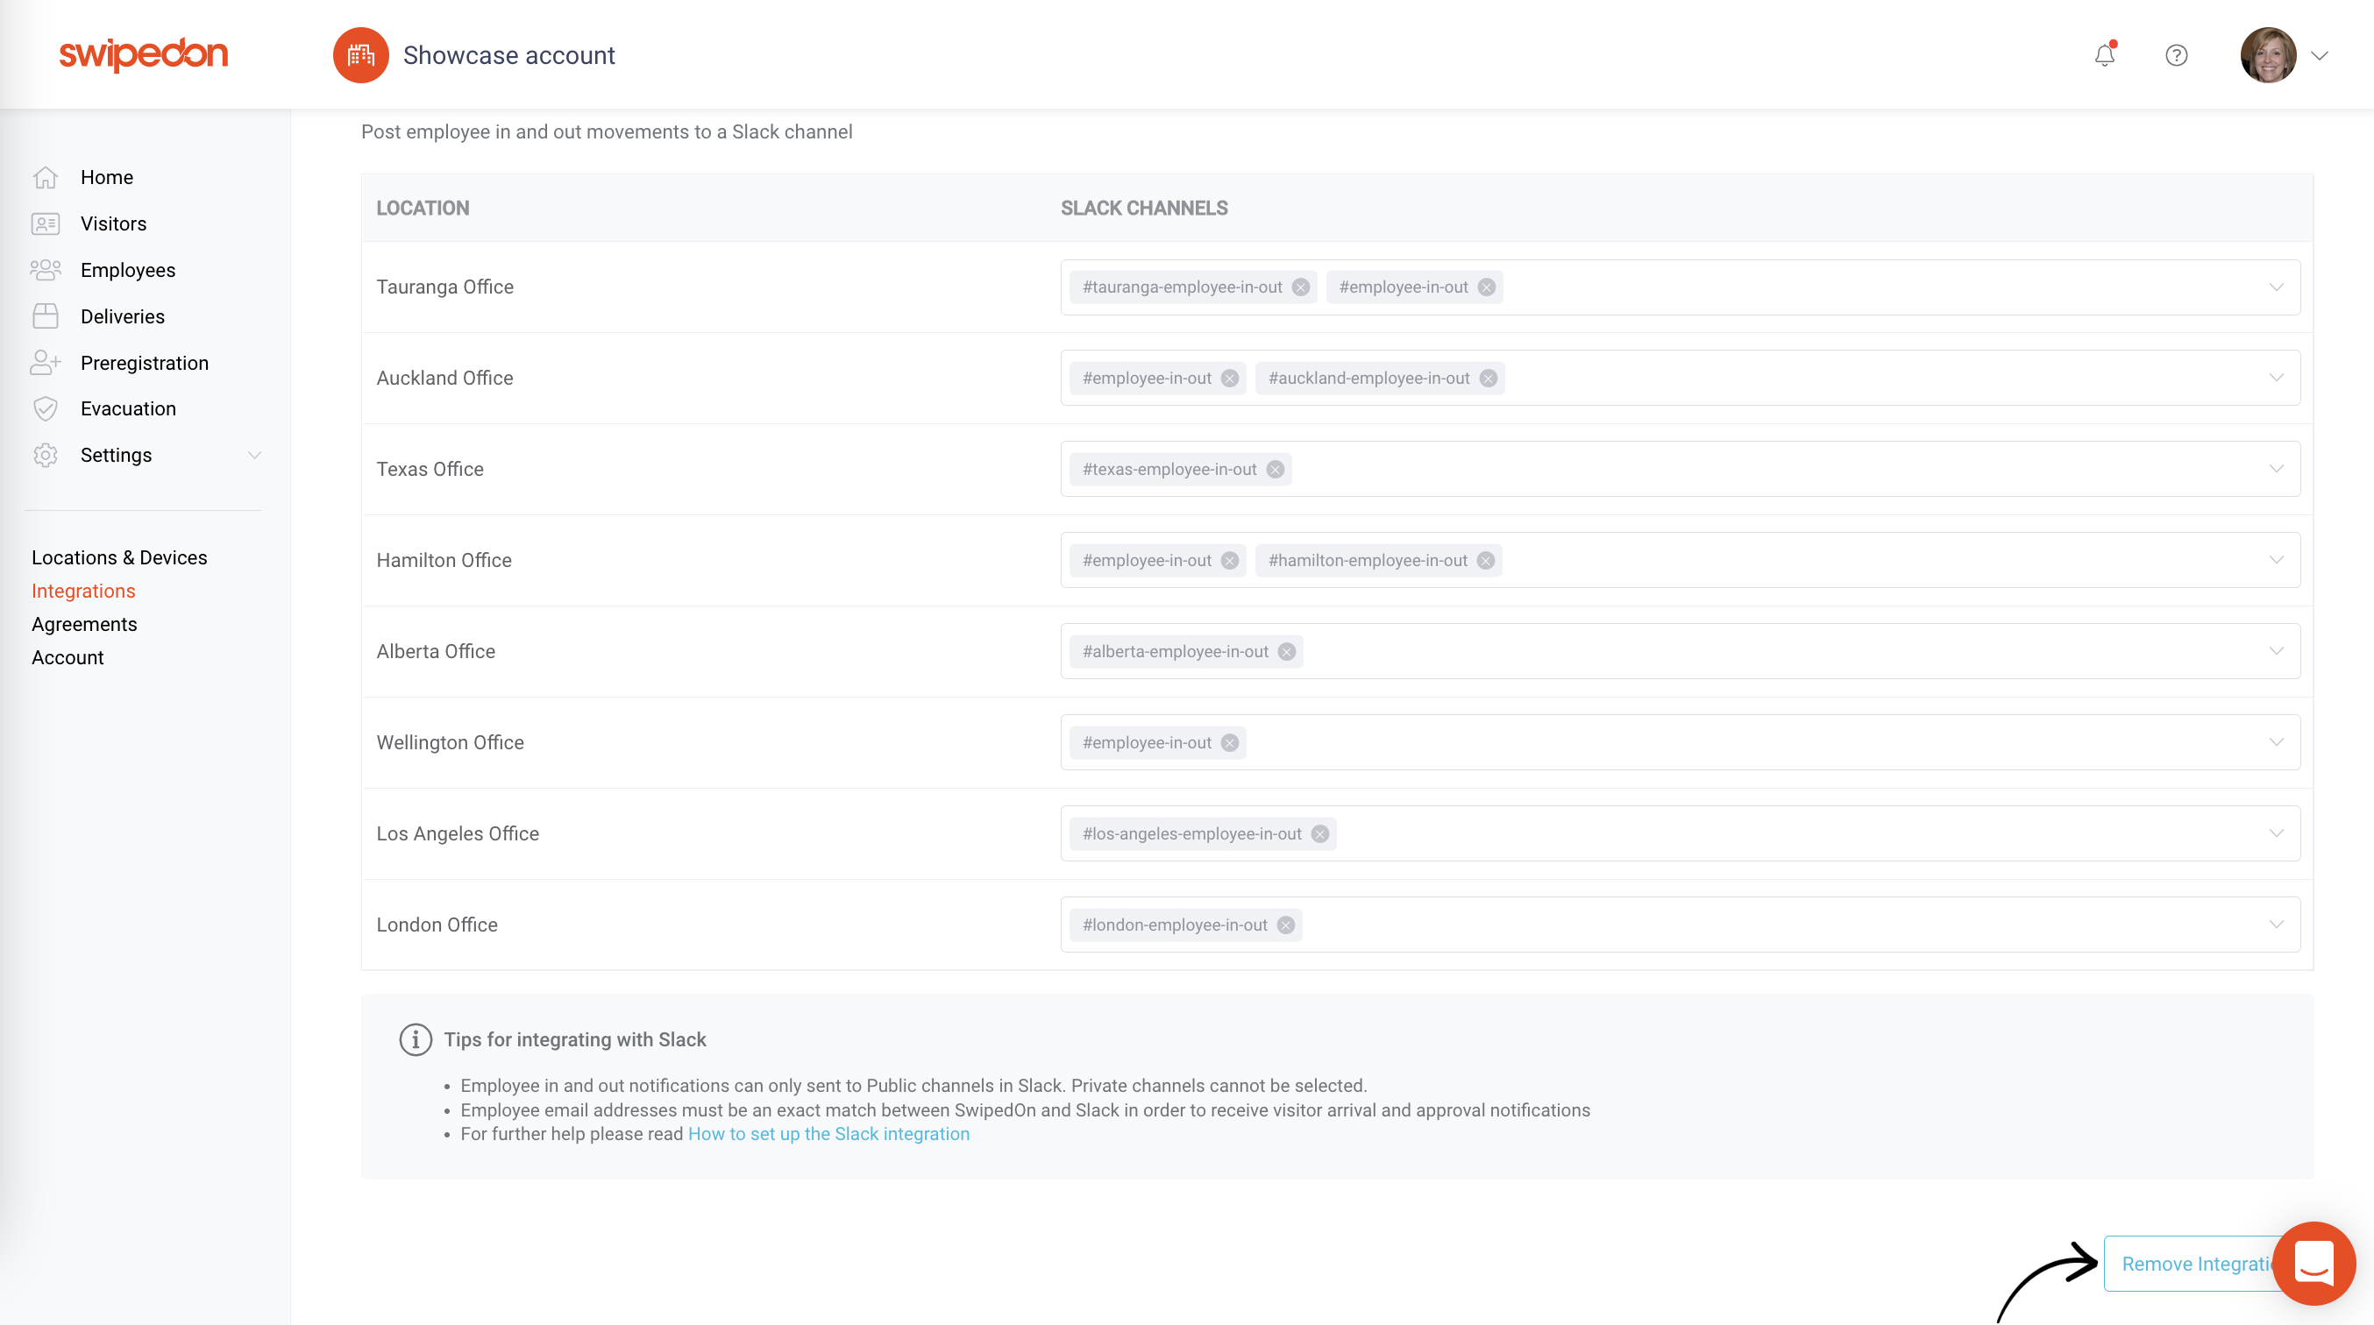Click the user profile avatar
The image size is (2374, 1325).
click(x=2267, y=55)
